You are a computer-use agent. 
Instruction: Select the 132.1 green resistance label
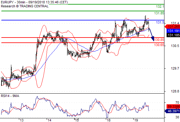(x=160, y=6)
